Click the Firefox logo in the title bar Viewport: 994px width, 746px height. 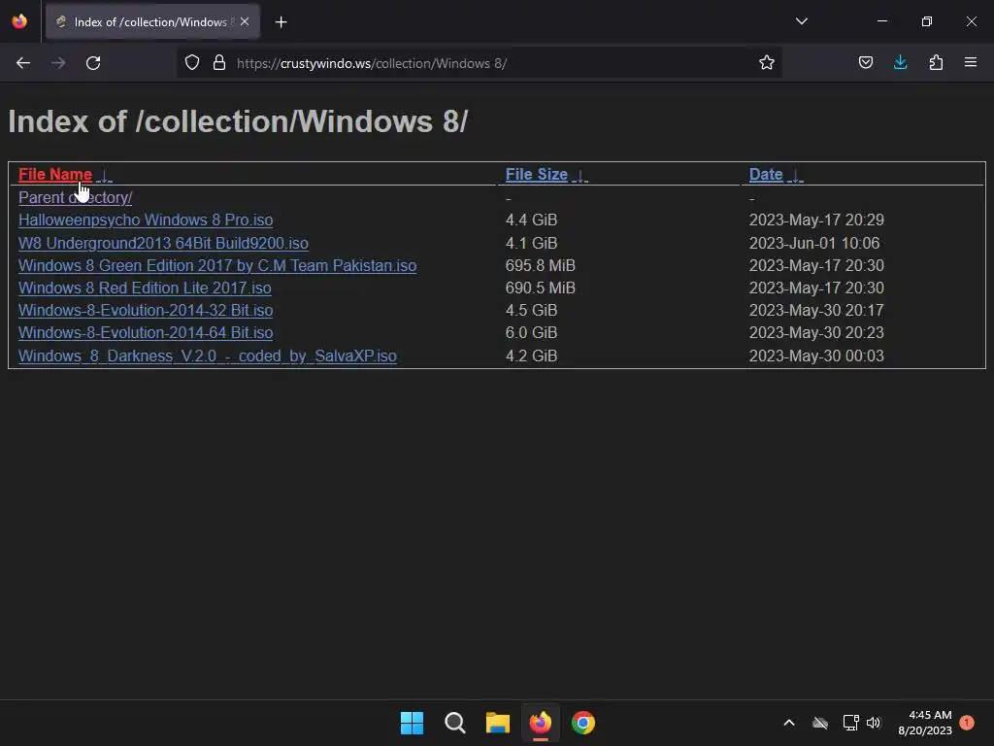point(19,21)
